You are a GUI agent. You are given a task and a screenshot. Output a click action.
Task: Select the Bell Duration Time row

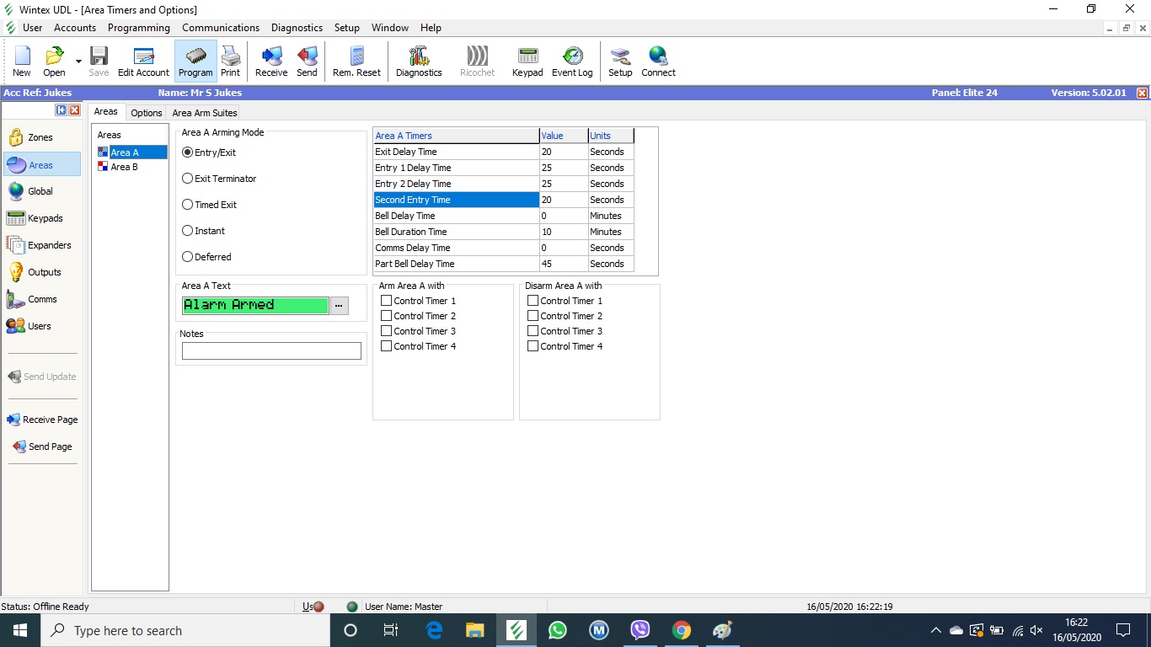(503, 232)
